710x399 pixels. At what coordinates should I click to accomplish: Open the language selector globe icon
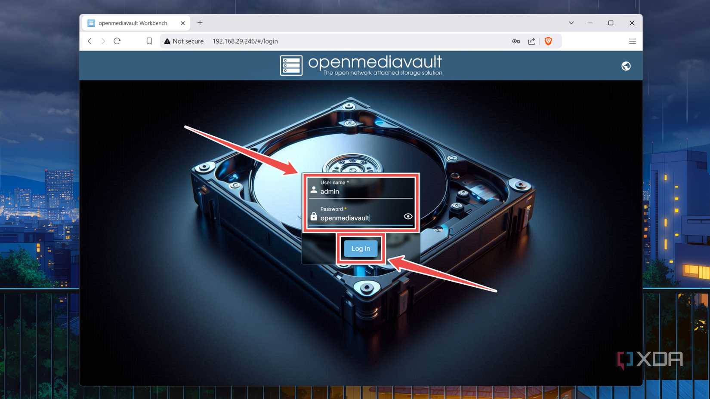point(626,66)
